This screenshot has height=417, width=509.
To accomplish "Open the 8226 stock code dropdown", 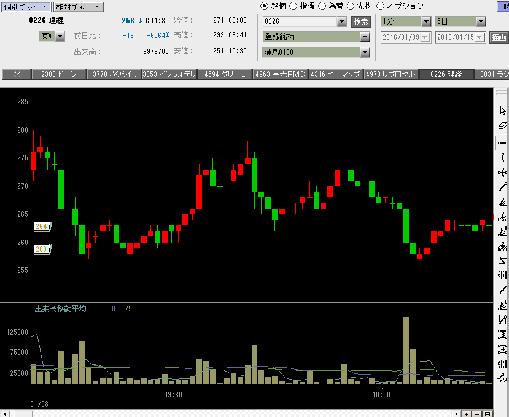I will pos(341,21).
